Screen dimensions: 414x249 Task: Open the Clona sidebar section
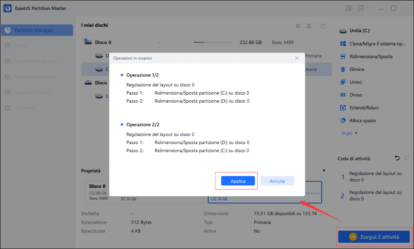coord(20,45)
